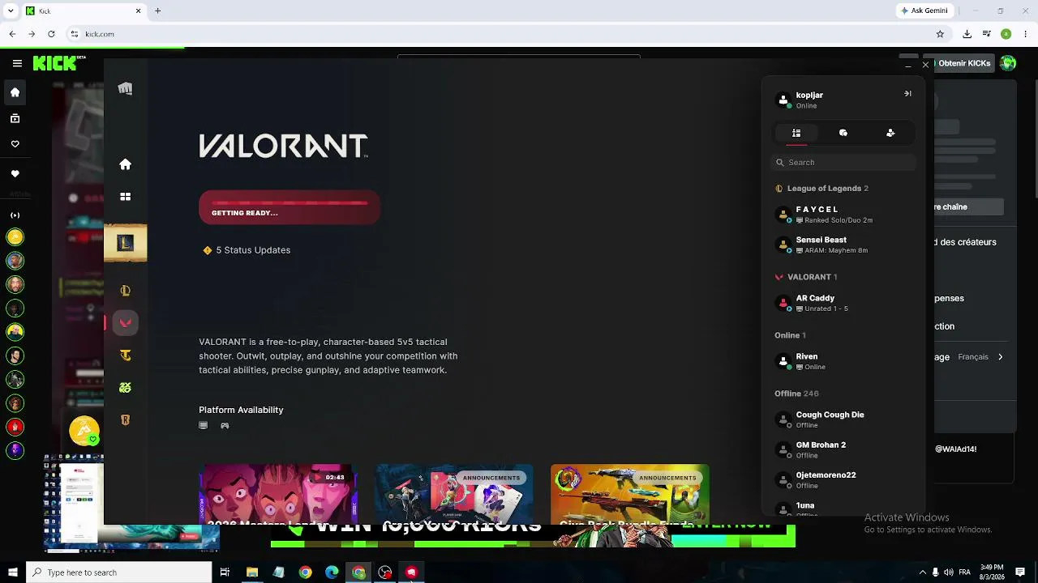The height and width of the screenshot is (583, 1038).
Task: Open Teamfight Tactics from the game sidebar
Action: click(125, 355)
